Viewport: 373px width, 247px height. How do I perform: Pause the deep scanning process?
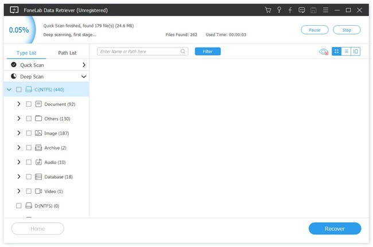[314, 30]
